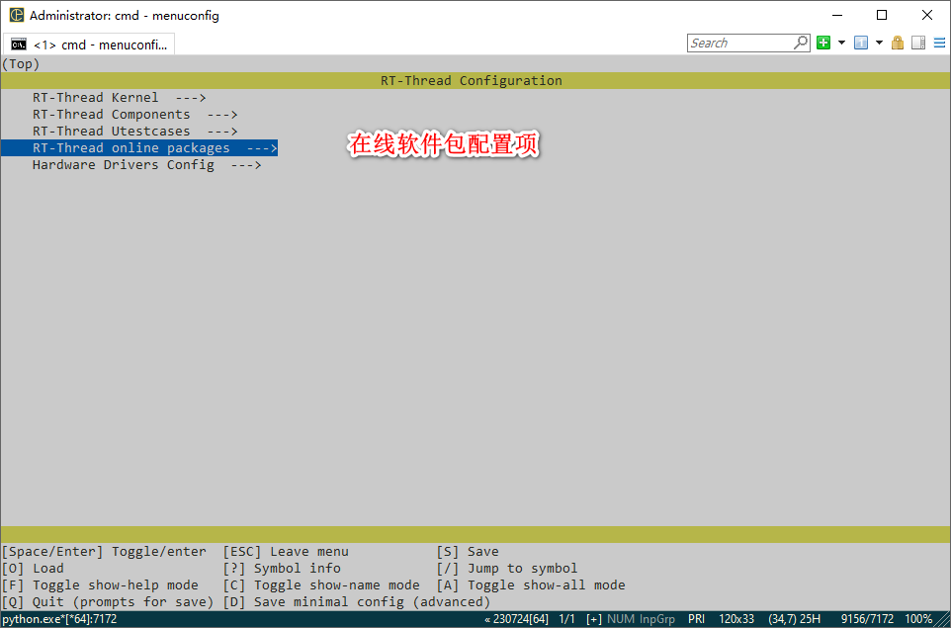Click the InpGrp status bar indicator
Screen dimensions: 951x628
point(657,619)
